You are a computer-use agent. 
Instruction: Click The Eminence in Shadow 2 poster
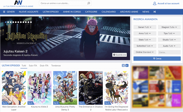click(91, 88)
